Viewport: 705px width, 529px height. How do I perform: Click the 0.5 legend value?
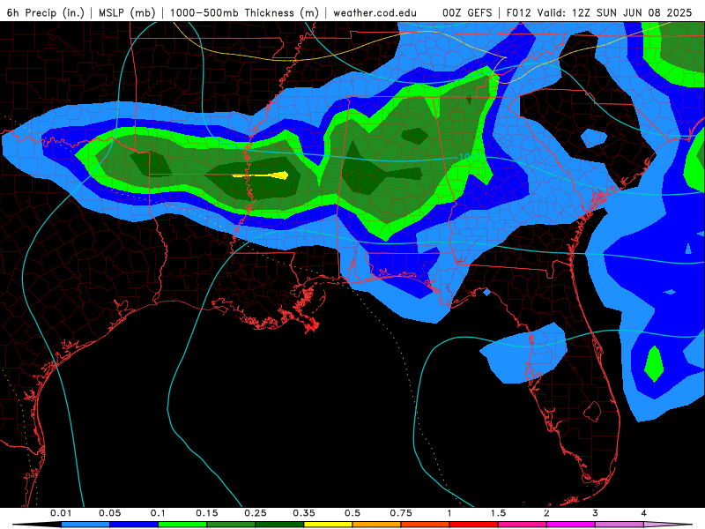(x=352, y=513)
